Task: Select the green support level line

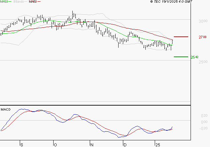Action: coord(181,57)
